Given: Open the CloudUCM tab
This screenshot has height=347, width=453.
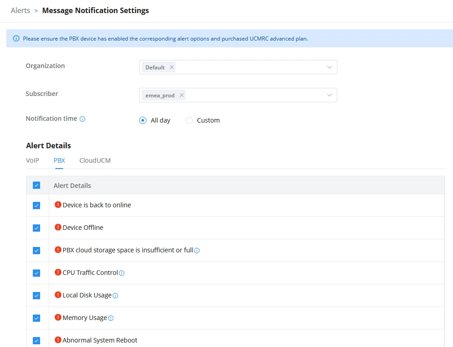Looking at the screenshot, I should click(x=95, y=160).
